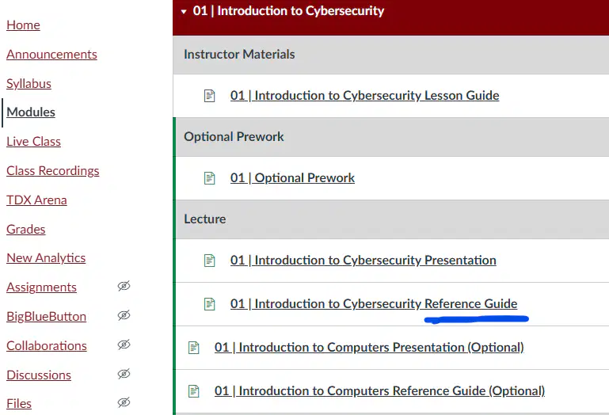This screenshot has height=415, width=609.
Task: Click the page icon next to Optional Prework
Action: [209, 178]
